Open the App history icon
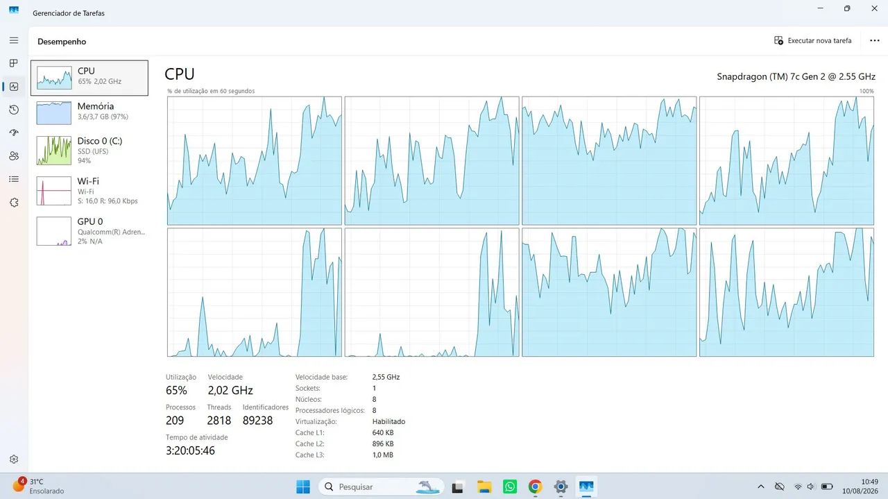This screenshot has width=888, height=499. tap(14, 110)
